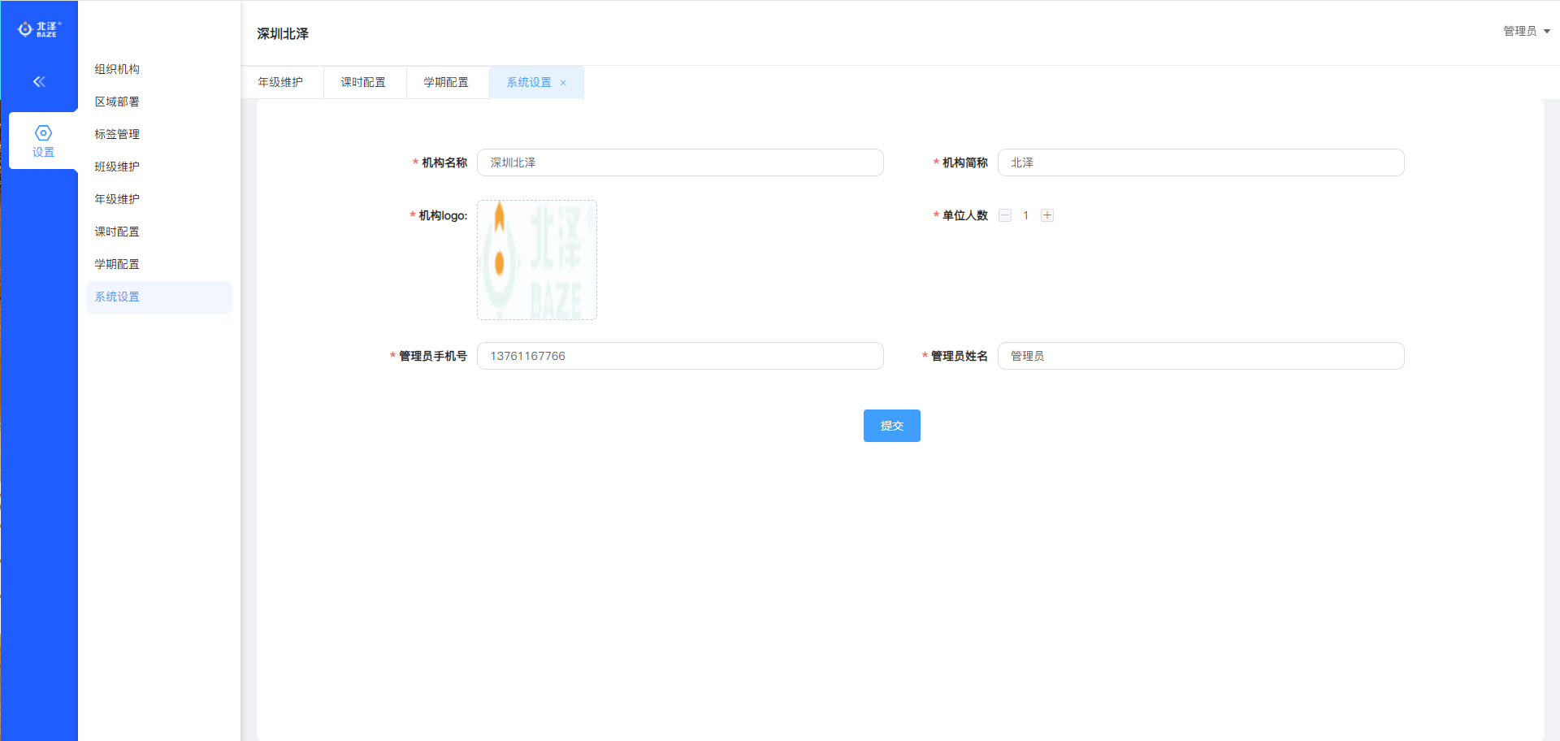The width and height of the screenshot is (1560, 741).
Task: Open the 管理员 user dropdown
Action: click(1526, 31)
